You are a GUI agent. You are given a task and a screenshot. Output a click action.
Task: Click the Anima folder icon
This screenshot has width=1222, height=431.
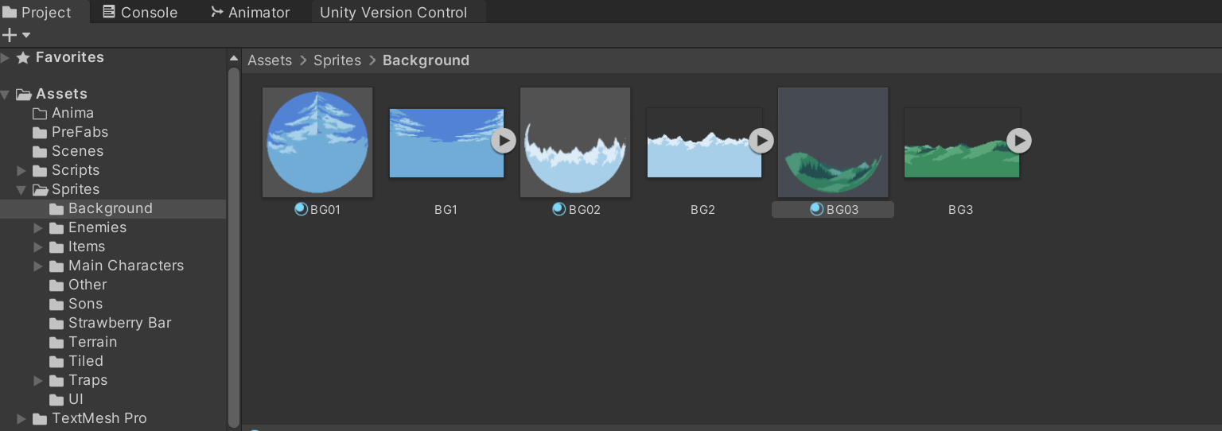pyautogui.click(x=40, y=114)
